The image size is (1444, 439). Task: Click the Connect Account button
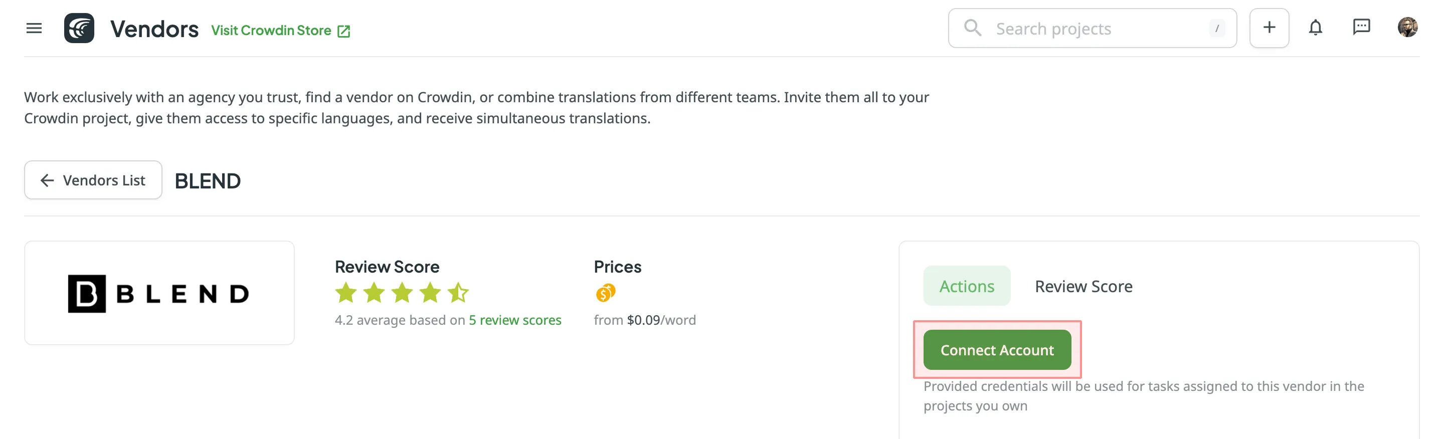click(997, 350)
